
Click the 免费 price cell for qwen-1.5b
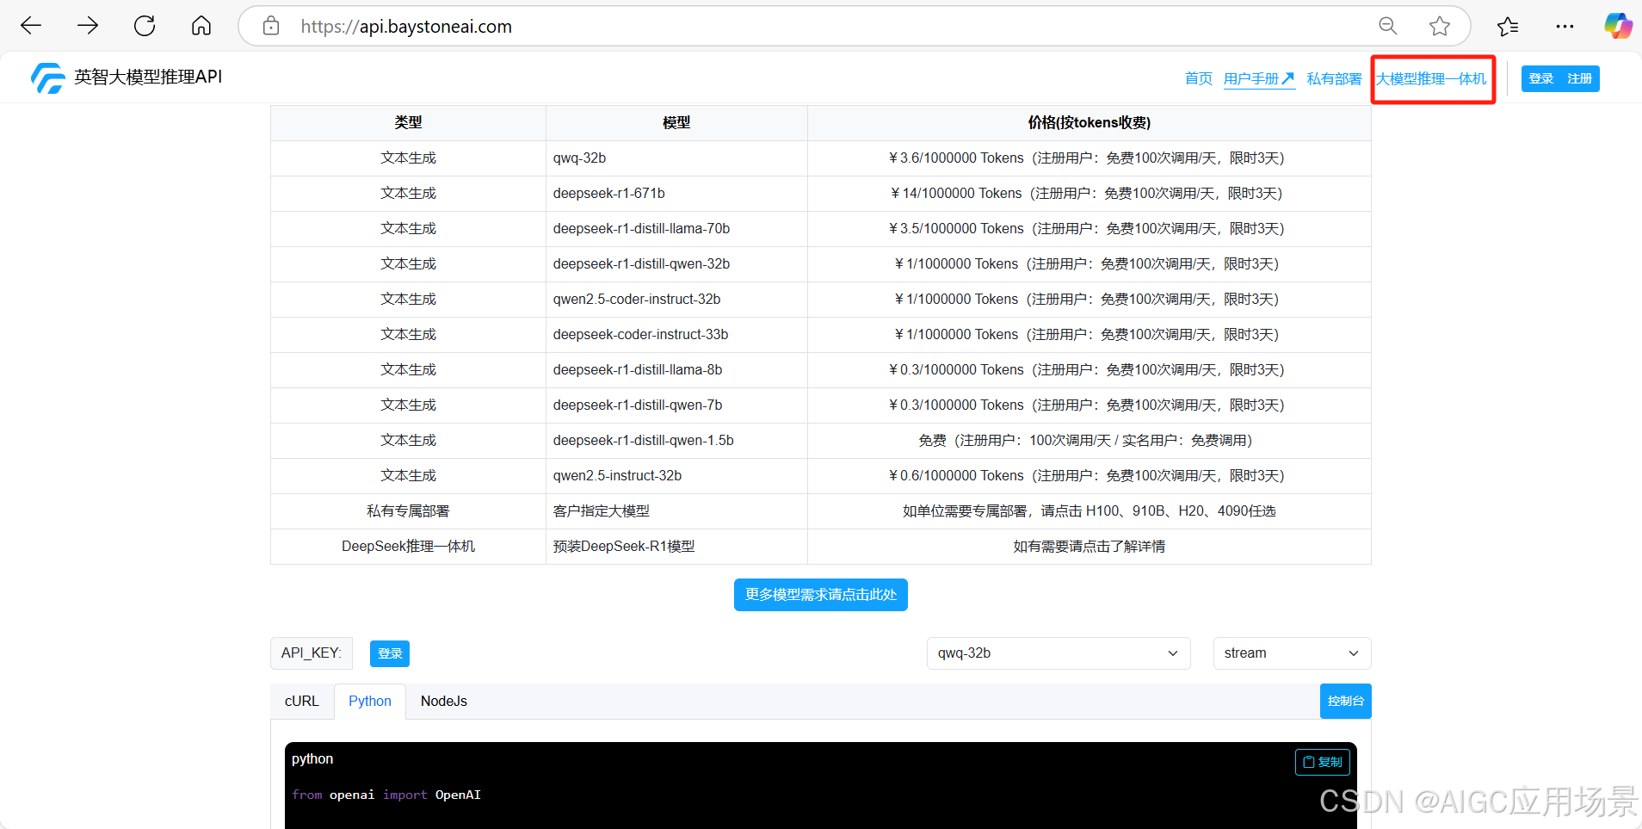(1090, 441)
